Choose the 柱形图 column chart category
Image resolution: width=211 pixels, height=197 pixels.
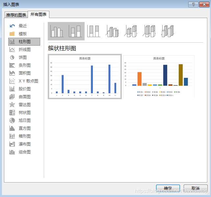point(24,42)
